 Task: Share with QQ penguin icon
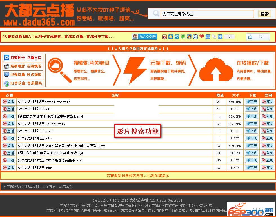coord(189,37)
